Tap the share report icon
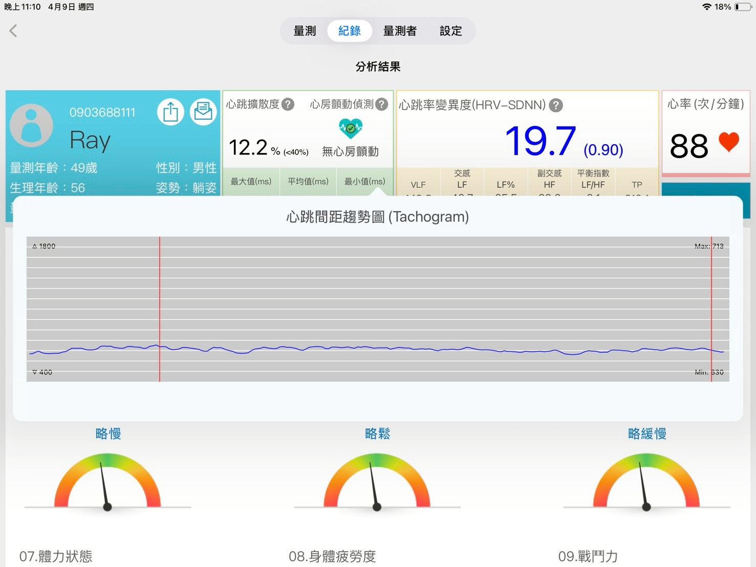This screenshot has height=567, width=756. [x=170, y=112]
